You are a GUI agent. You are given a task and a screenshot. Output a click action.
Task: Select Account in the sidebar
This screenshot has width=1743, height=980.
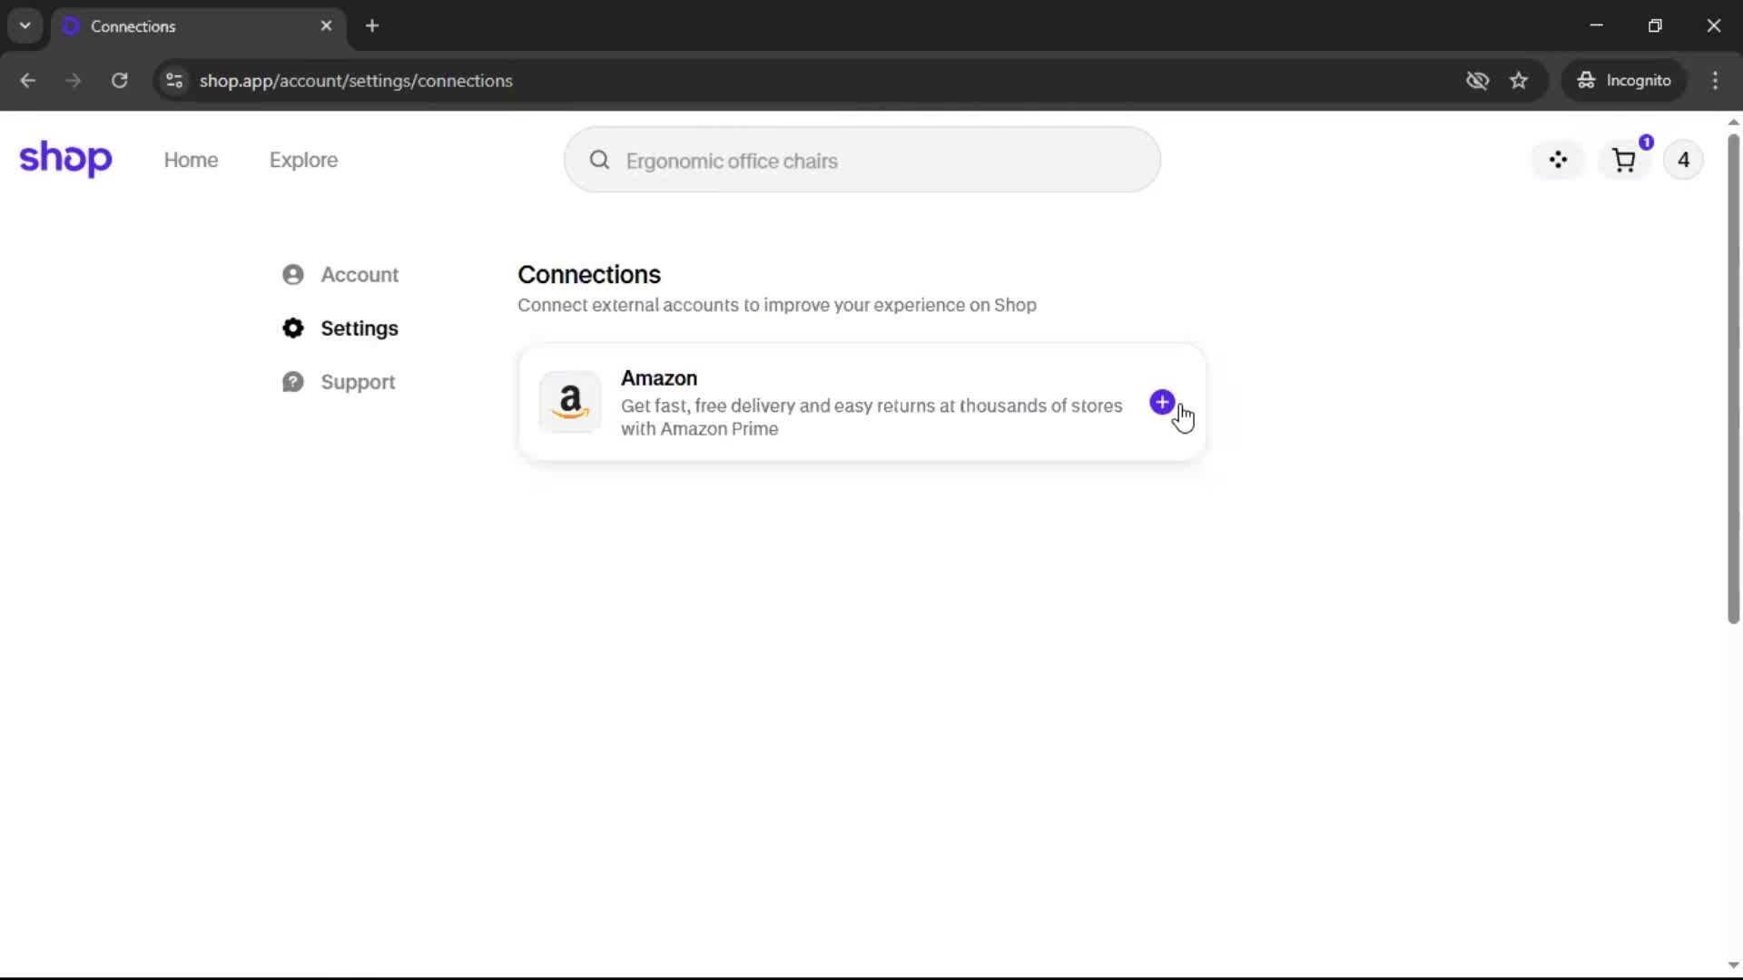click(x=359, y=275)
